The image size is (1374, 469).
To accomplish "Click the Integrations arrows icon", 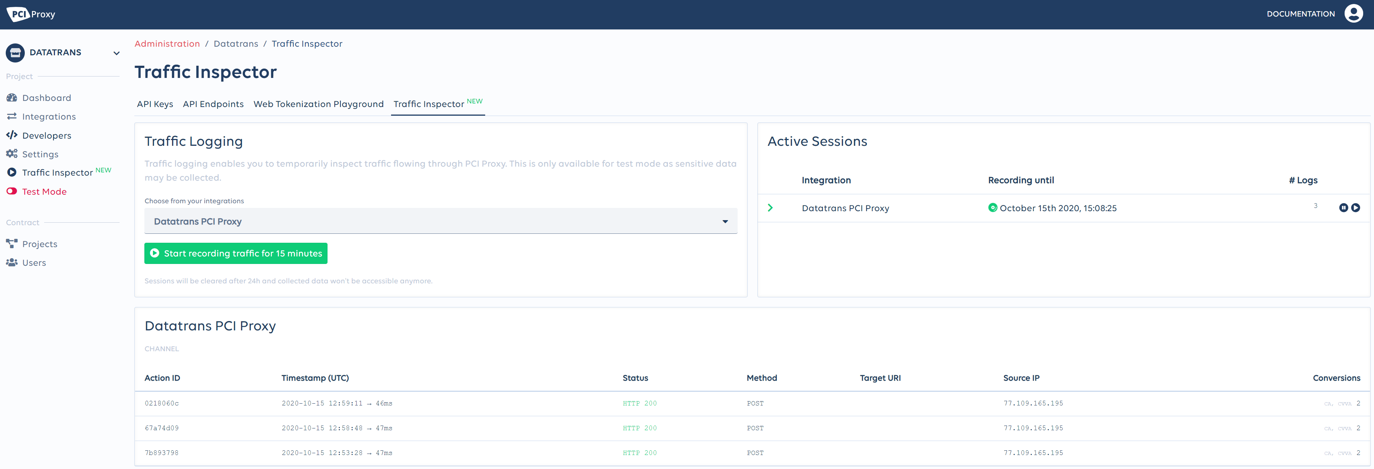I will [x=12, y=116].
